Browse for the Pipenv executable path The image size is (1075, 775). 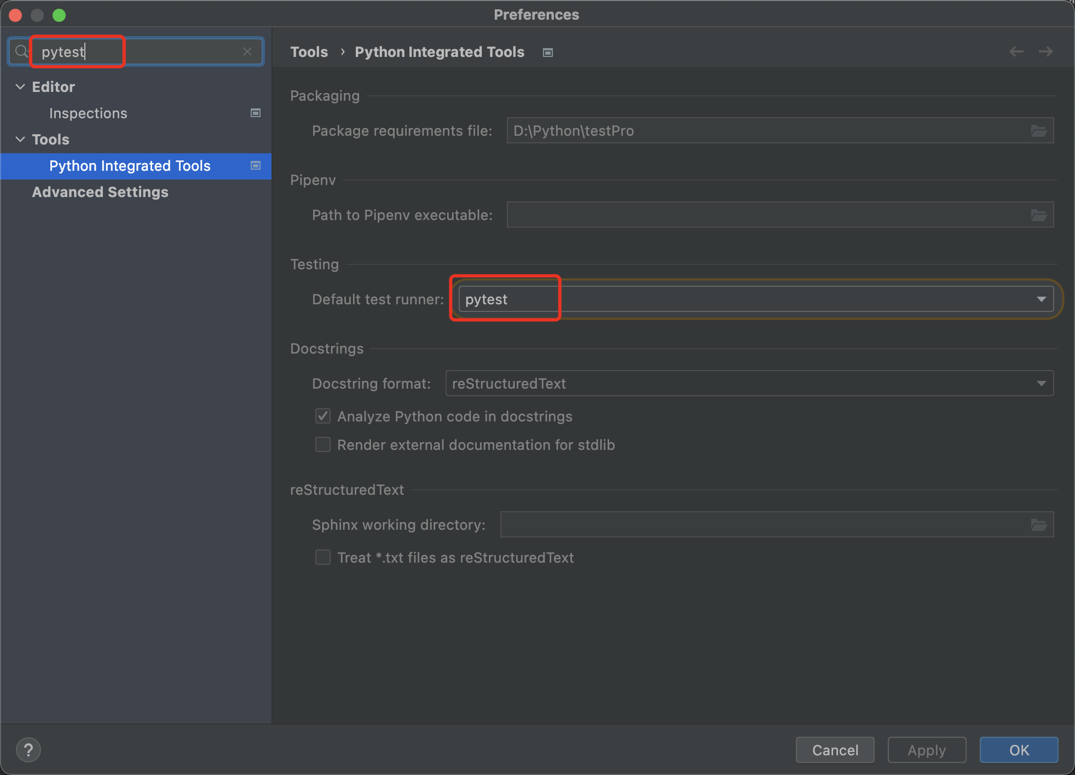tap(1038, 215)
